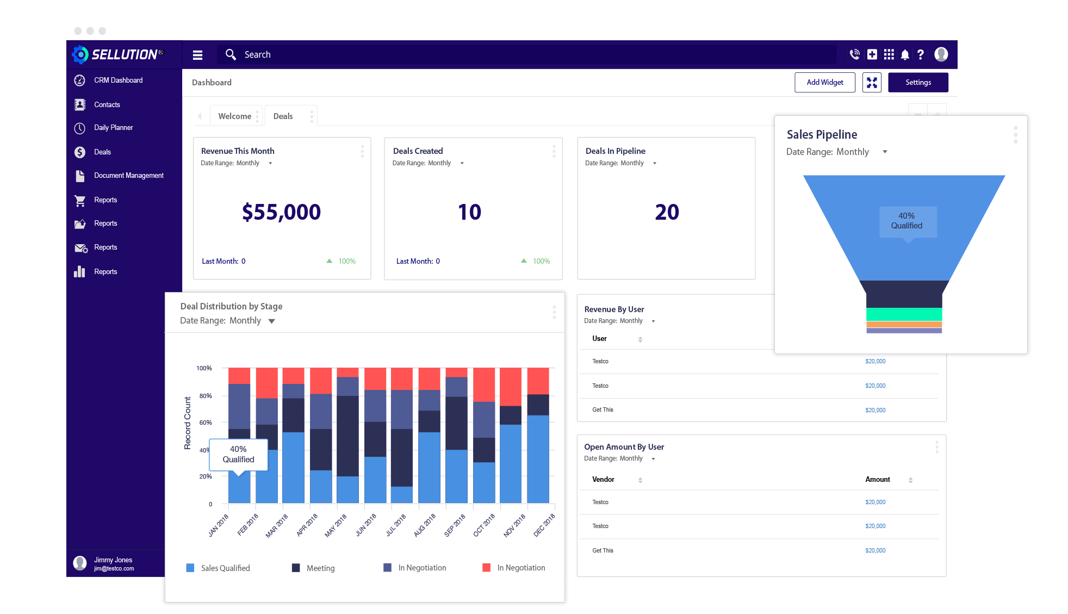Click the Document Management icon in sidebar
The width and height of the screenshot is (1068, 614).
click(x=80, y=175)
